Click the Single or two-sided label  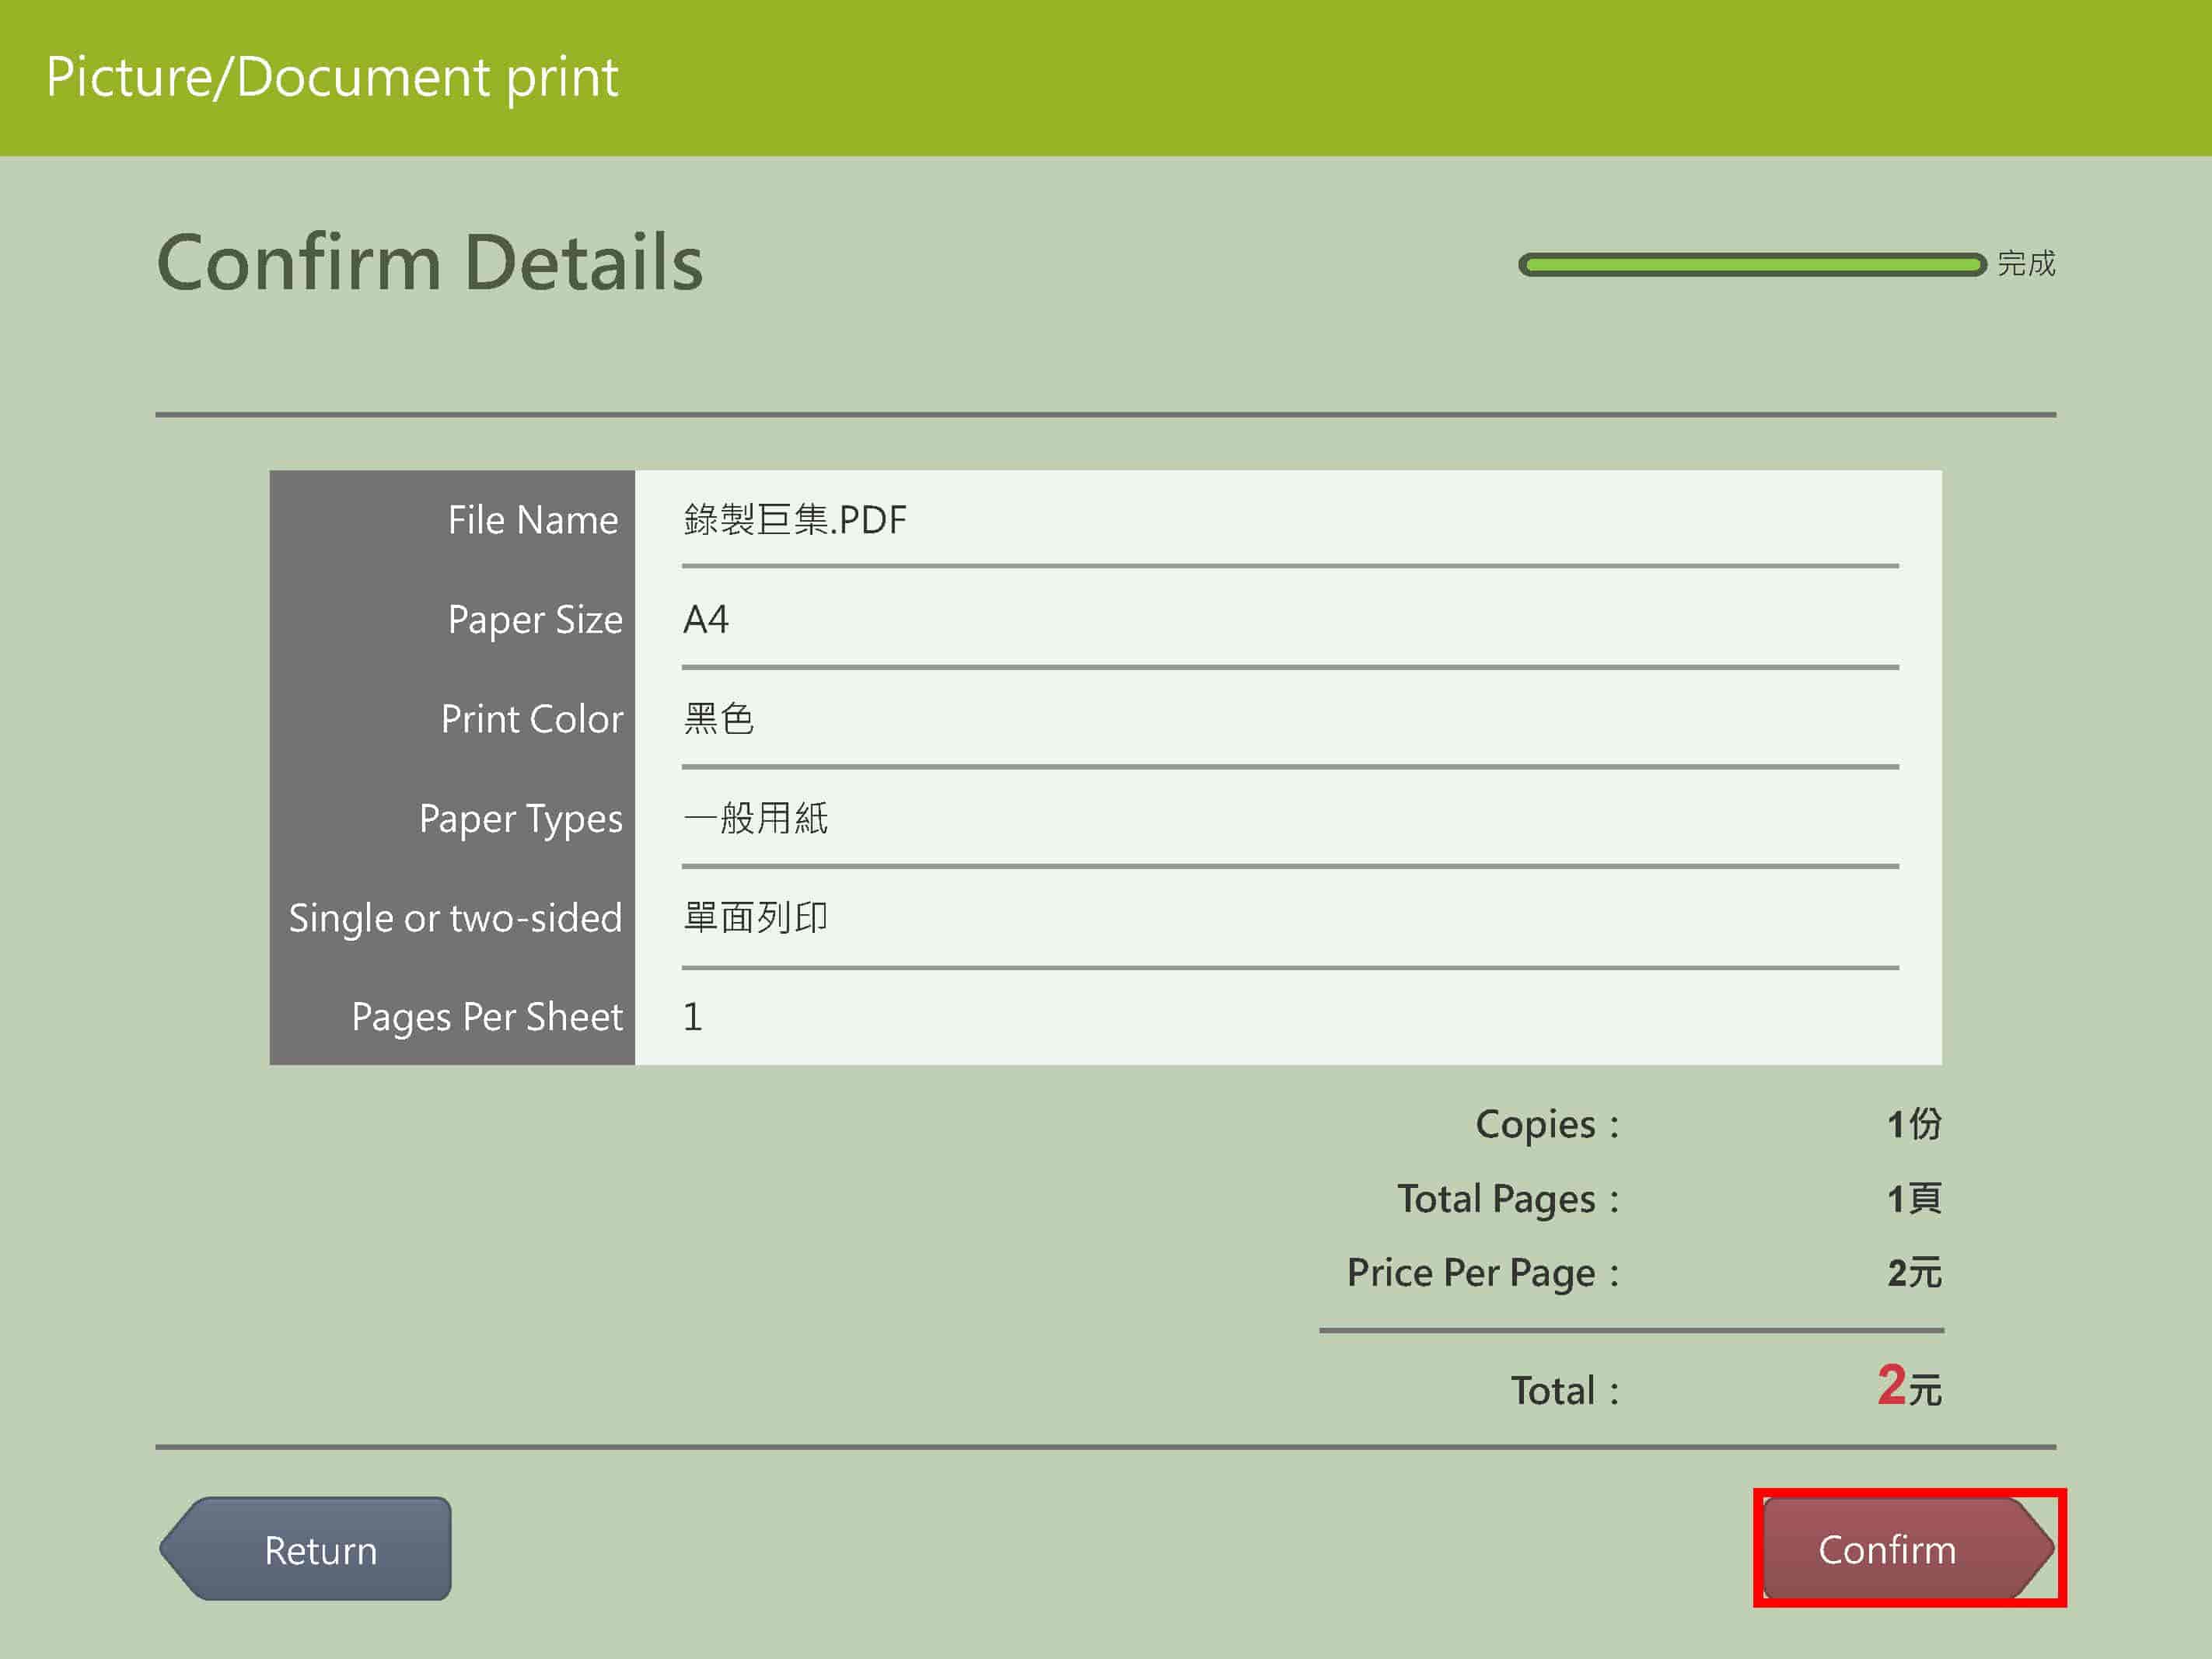(456, 918)
